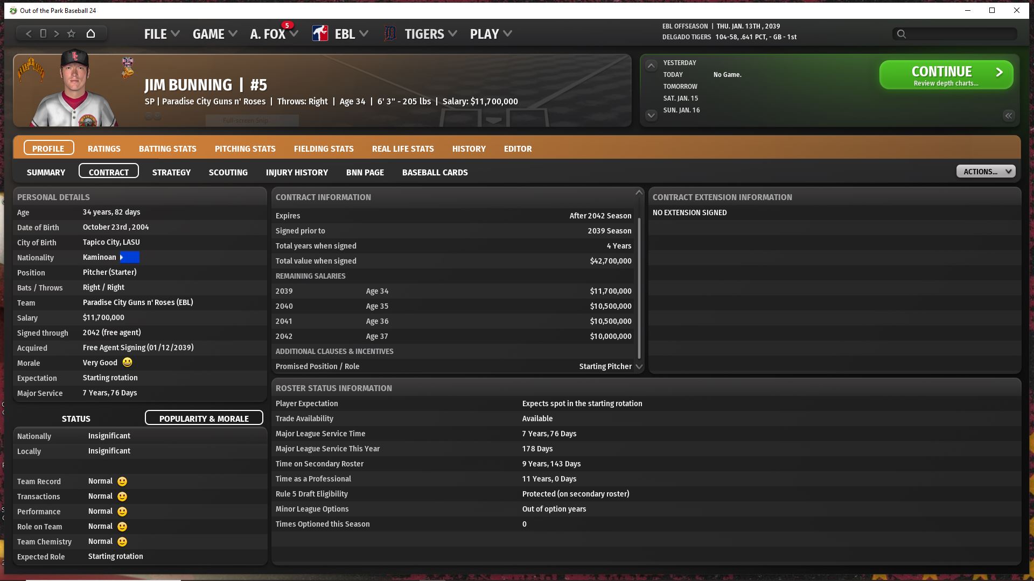Click the EBL league logo icon
Viewport: 1034px width, 581px height.
(x=320, y=33)
